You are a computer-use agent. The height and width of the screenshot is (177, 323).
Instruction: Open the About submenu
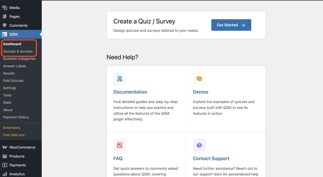(x=8, y=110)
